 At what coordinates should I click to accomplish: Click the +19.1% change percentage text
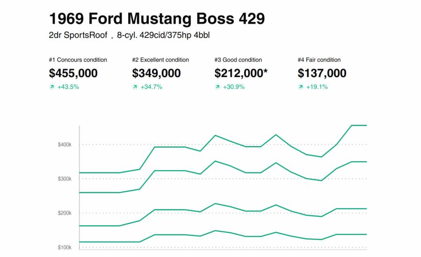click(317, 87)
